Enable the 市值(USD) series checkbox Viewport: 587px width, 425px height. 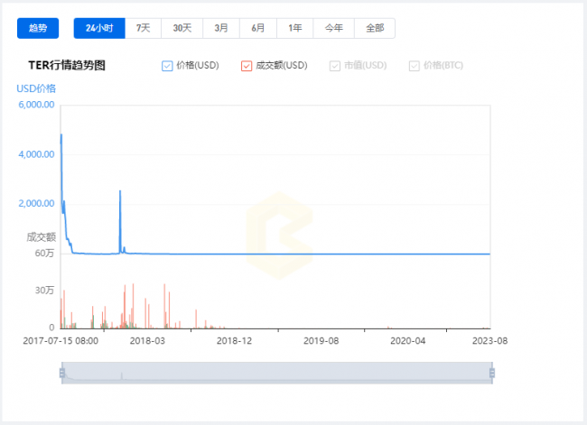click(x=335, y=66)
